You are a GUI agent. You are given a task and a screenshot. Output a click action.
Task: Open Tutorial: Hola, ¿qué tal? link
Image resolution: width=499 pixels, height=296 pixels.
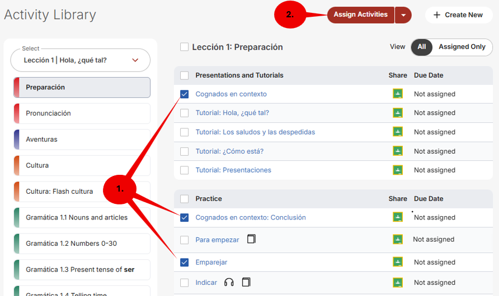tap(232, 113)
